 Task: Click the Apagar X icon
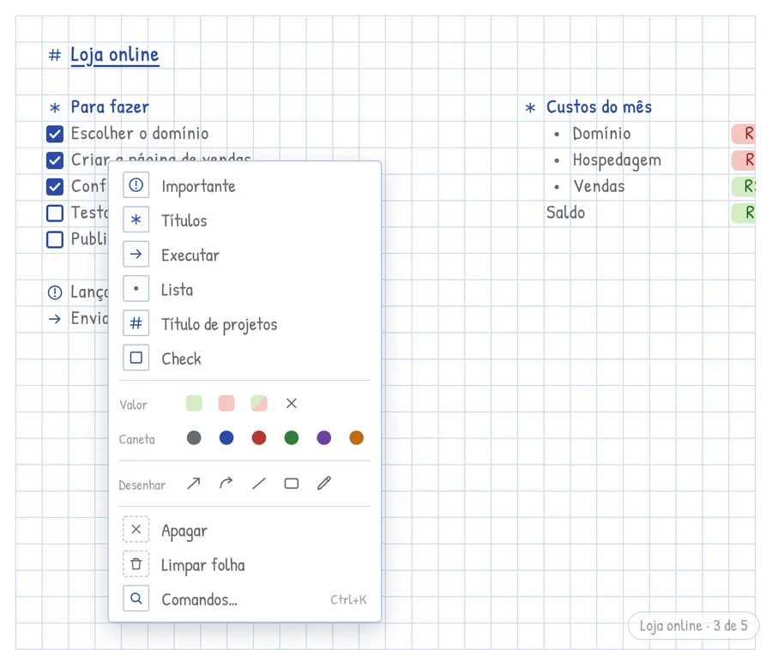point(136,529)
